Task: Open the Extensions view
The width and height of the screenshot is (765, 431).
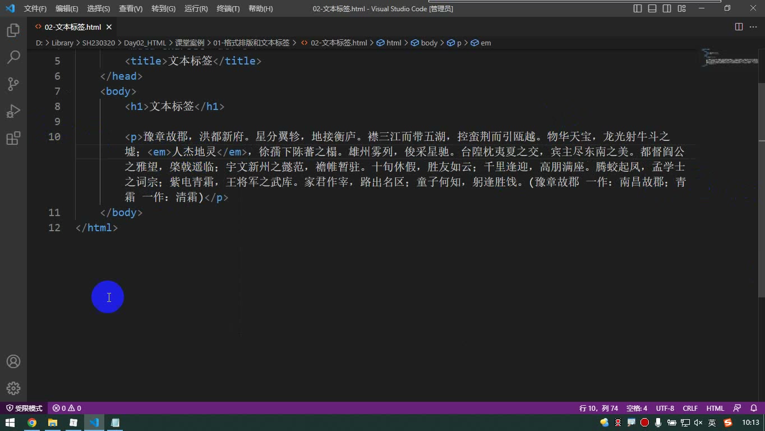Action: click(13, 138)
